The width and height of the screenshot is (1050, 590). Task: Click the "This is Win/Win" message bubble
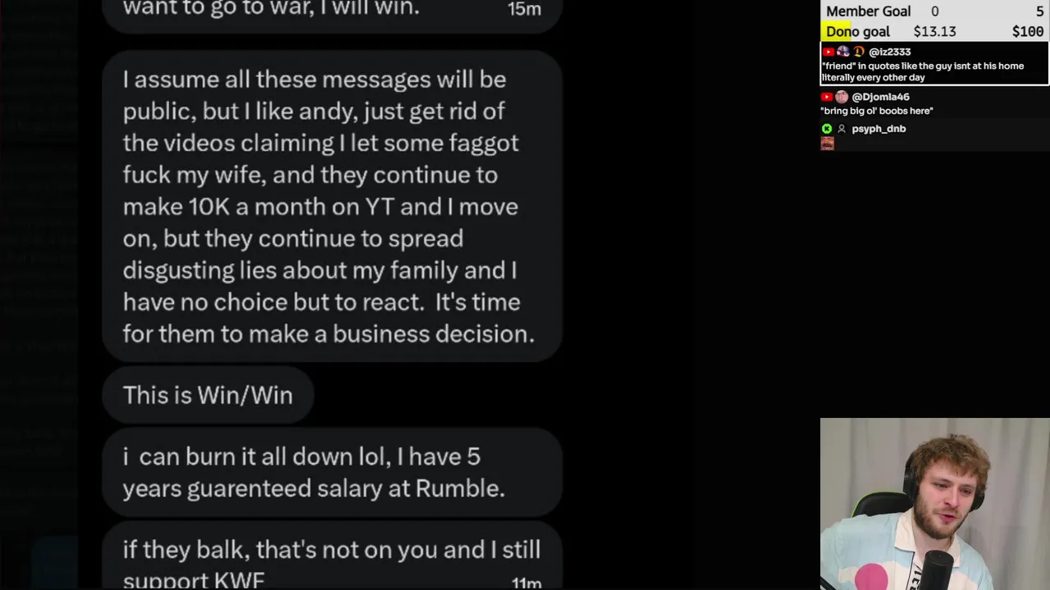tap(208, 395)
